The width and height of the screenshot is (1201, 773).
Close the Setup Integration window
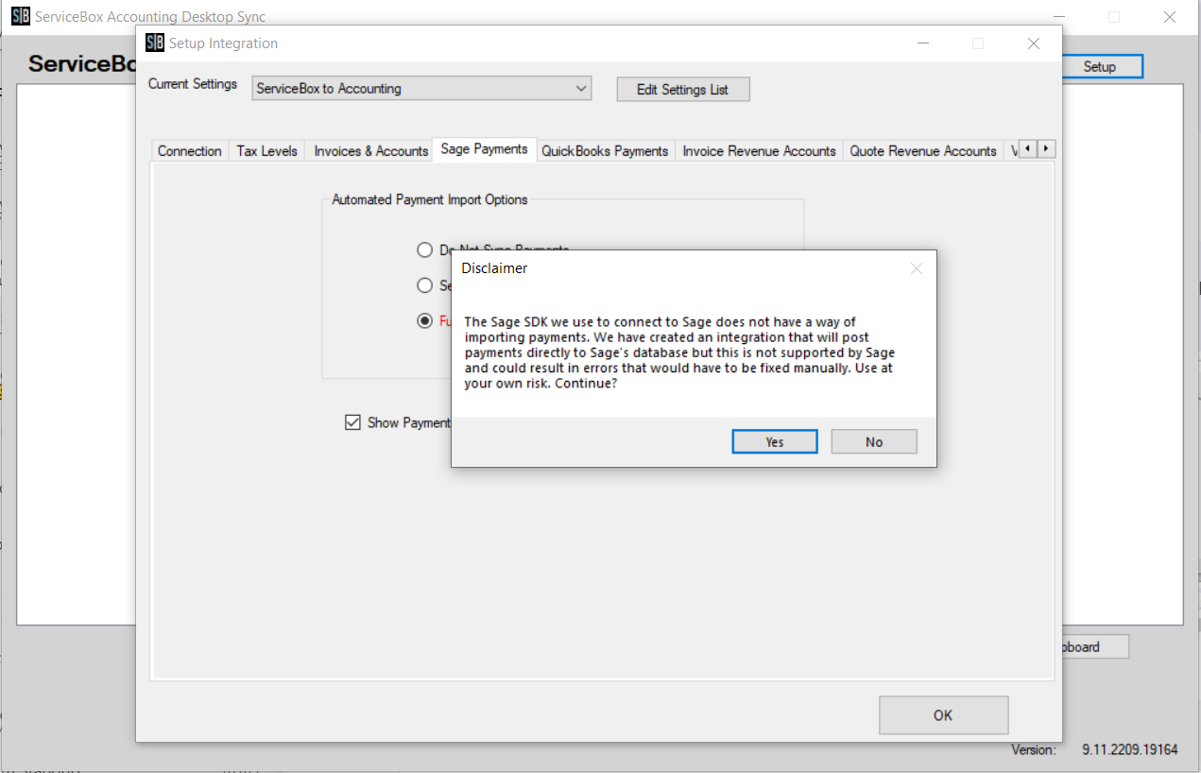pos(1034,43)
